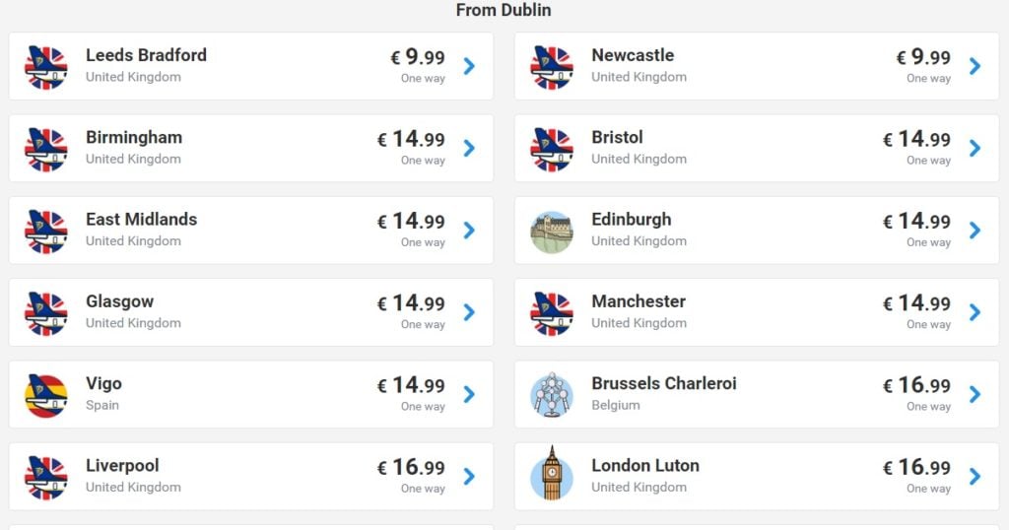This screenshot has width=1009, height=530.
Task: Open the East Midlands chevron arrow
Action: [470, 231]
